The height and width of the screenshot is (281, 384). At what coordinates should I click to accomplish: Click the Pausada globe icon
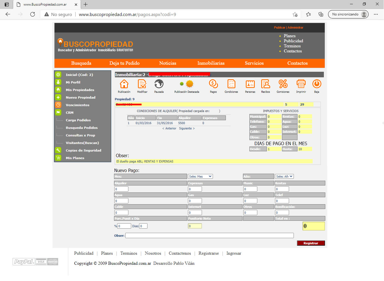(159, 84)
